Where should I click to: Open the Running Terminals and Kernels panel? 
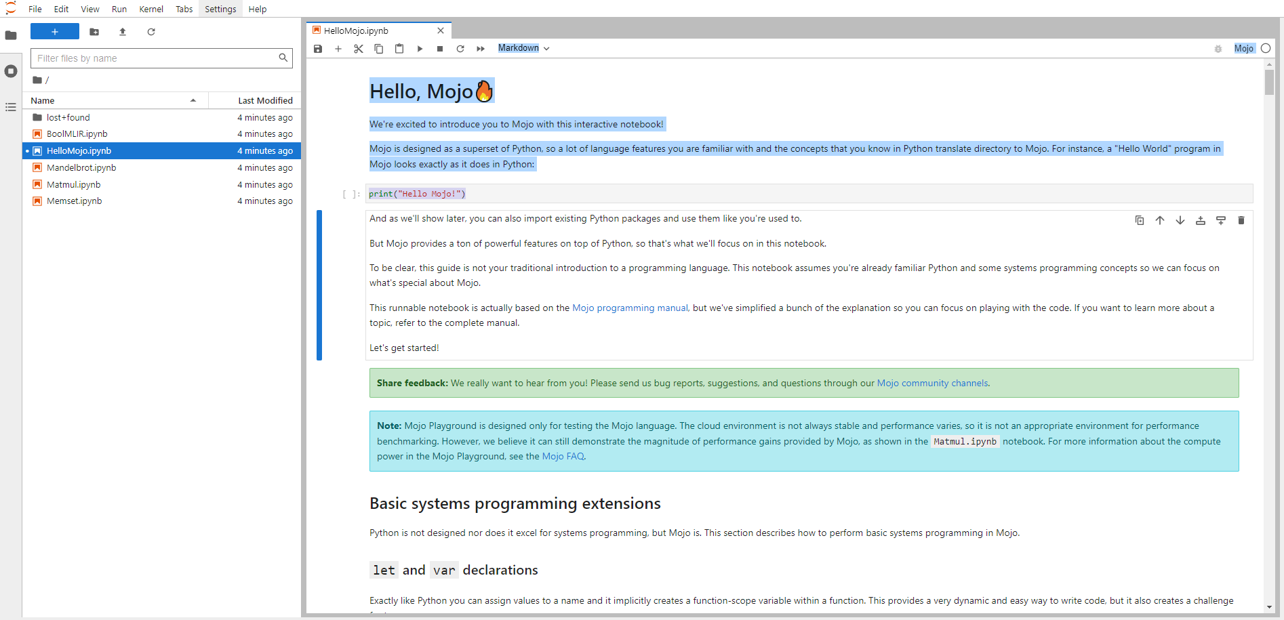click(x=11, y=71)
